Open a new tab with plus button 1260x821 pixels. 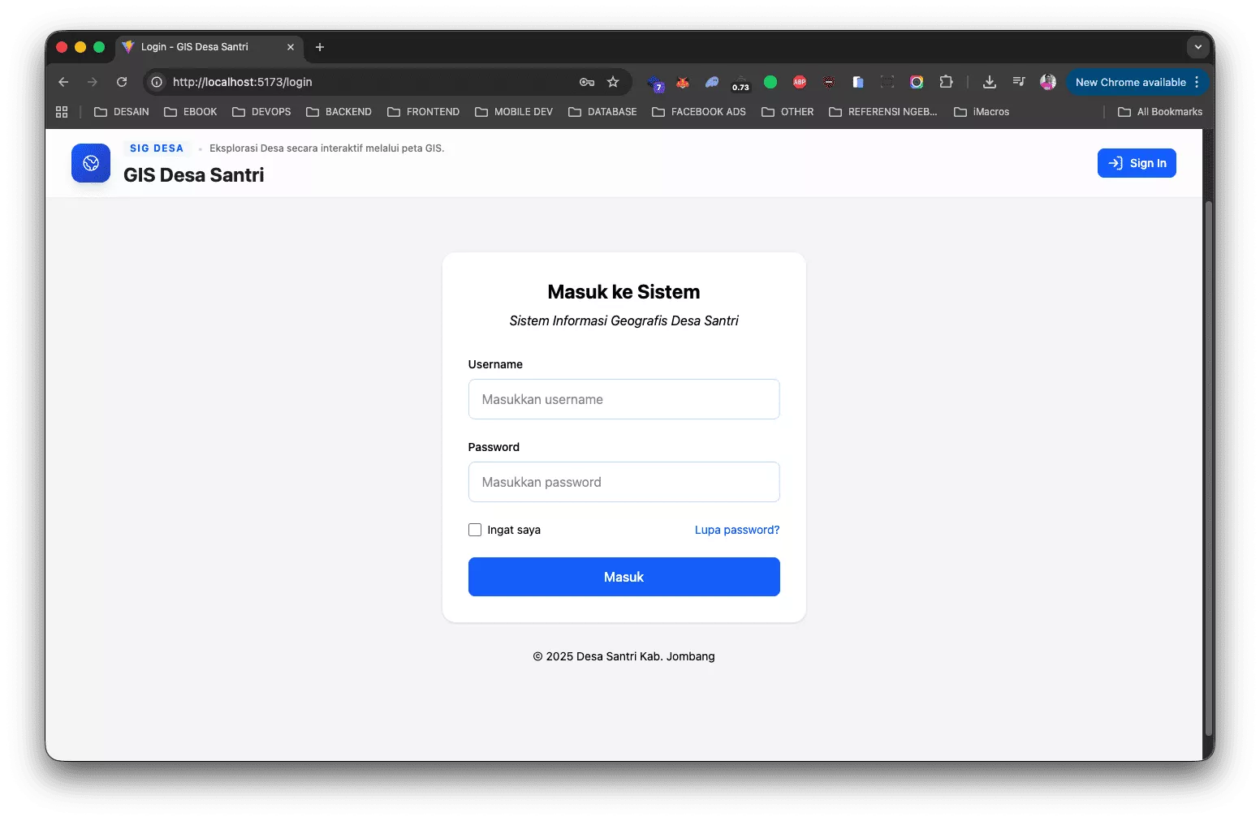click(x=320, y=47)
